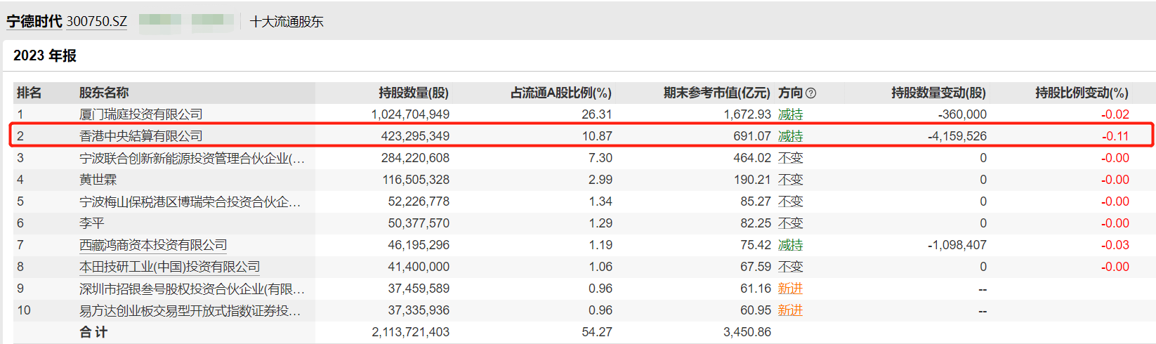Click the help icon next to 方向
This screenshot has height=344, width=1156.
click(810, 93)
